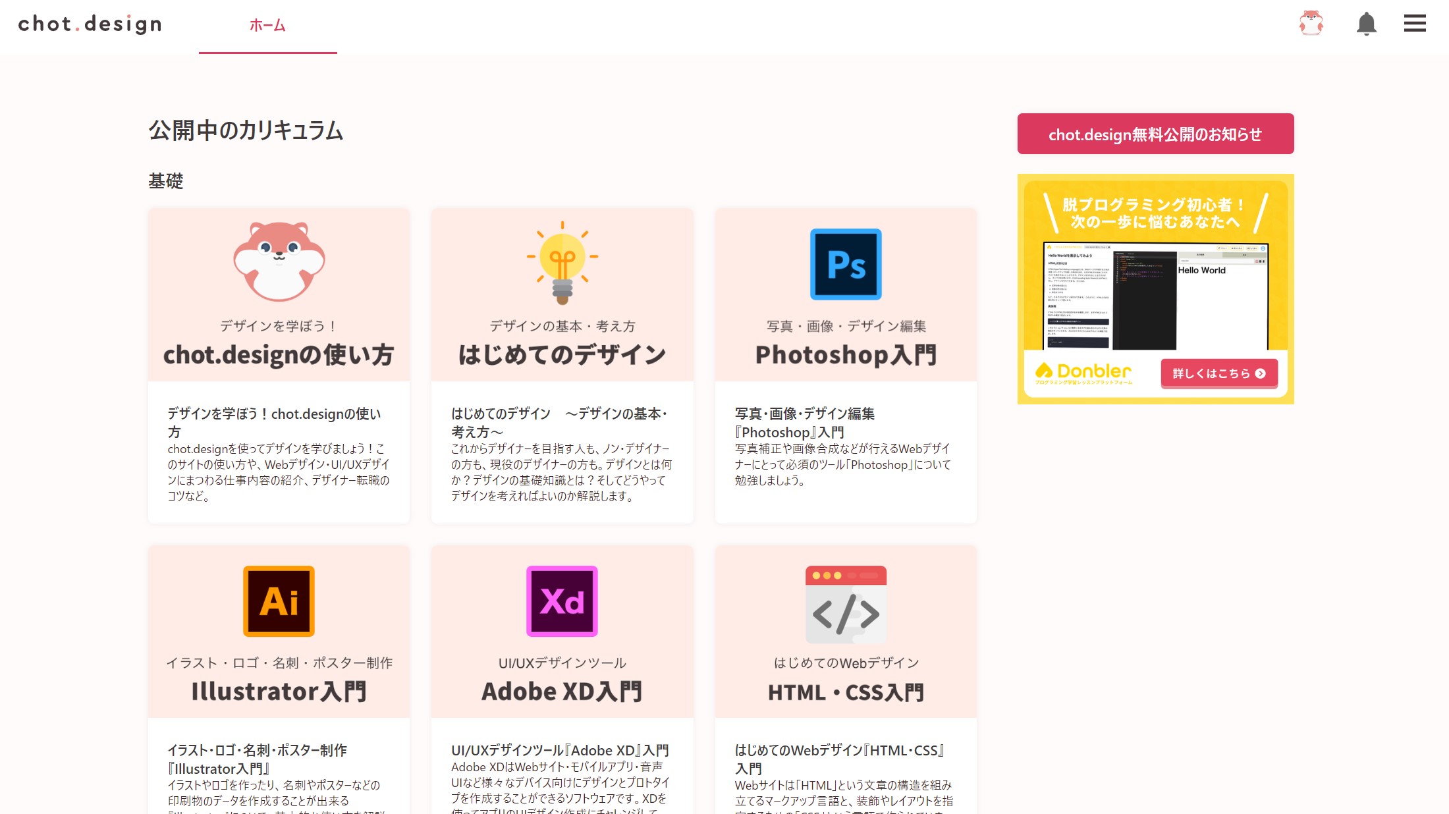Click chot.design無料公開のお知らせ button
Image resolution: width=1449 pixels, height=814 pixels.
[x=1155, y=134]
